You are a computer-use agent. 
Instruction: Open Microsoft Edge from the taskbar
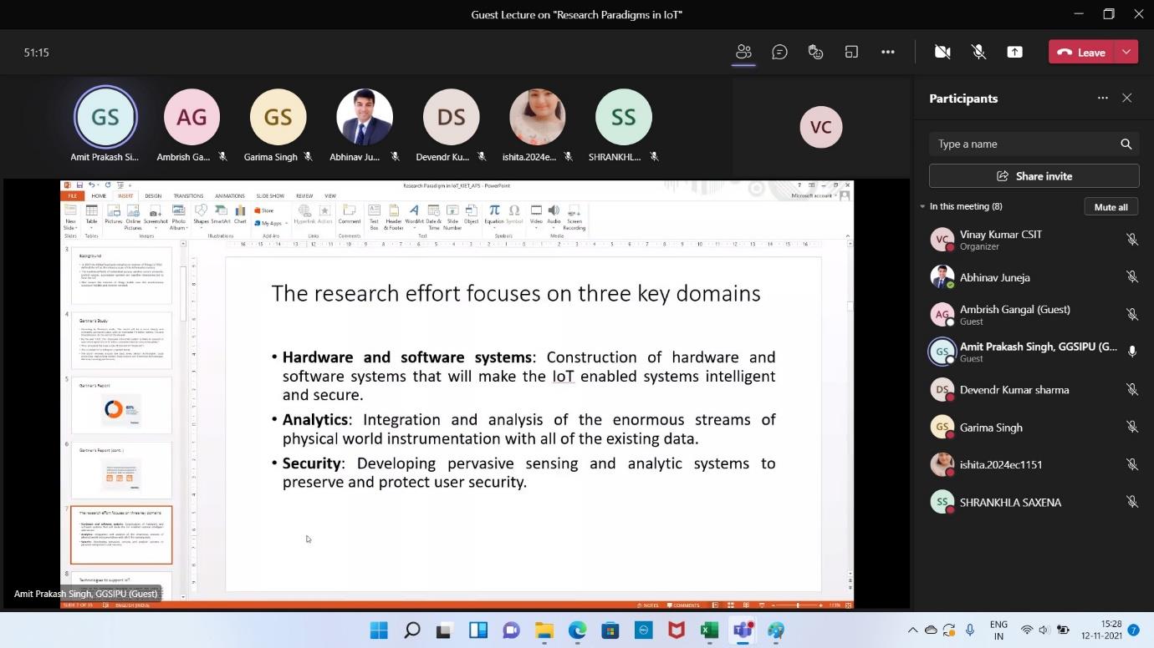577,630
